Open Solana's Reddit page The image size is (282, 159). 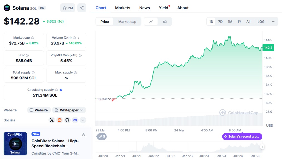point(60,120)
